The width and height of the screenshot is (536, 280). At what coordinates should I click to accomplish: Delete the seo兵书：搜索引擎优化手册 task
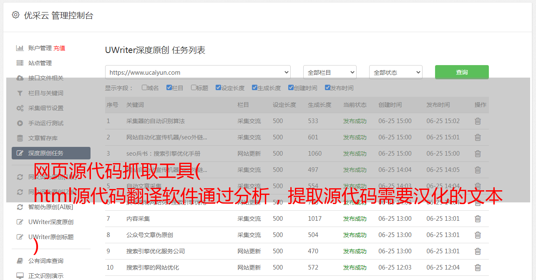(478, 154)
